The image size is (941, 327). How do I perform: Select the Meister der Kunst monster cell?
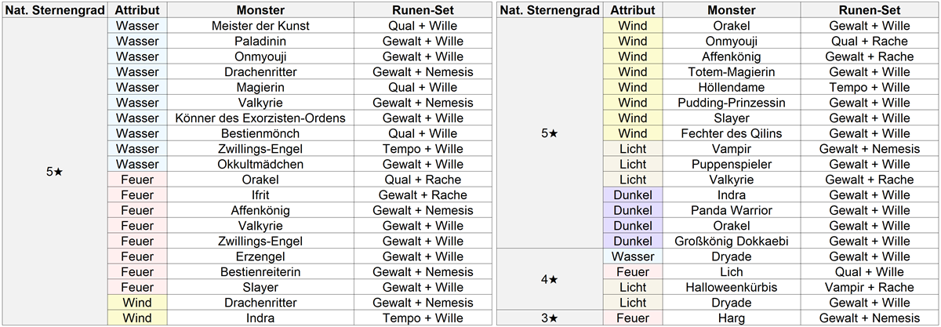(x=260, y=26)
